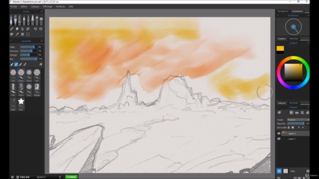Viewport: 319px width, 179px height.
Task: Toggle canvas Toile visibility eye
Action: pos(279,171)
